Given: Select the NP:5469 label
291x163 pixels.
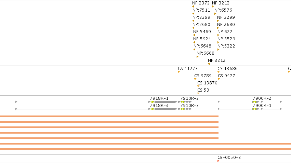Looking at the screenshot, I should tap(202, 32).
